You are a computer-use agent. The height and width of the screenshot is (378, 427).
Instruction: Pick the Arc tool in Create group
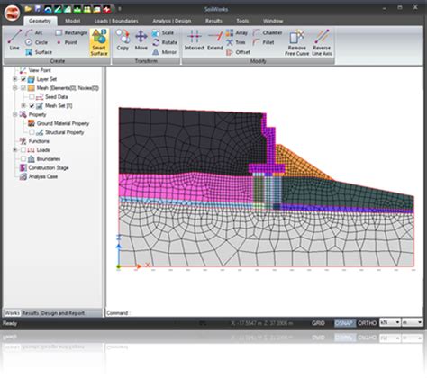(34, 32)
